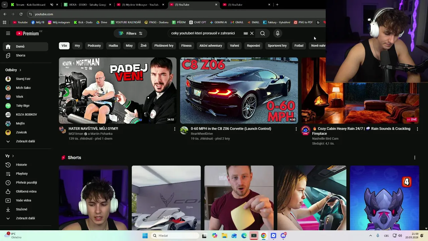Open Discord from the taskbar

[x=283, y=236]
